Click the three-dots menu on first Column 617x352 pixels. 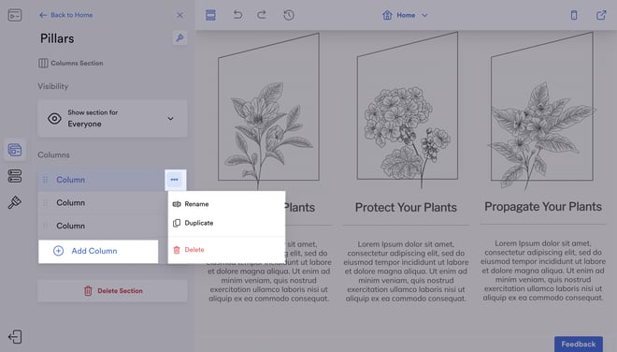(x=175, y=180)
